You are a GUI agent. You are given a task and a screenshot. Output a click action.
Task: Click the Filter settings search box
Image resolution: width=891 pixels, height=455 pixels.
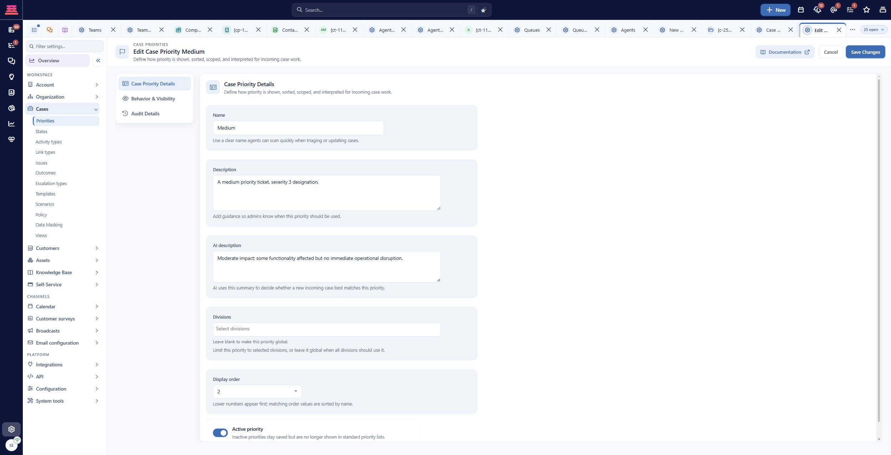pos(65,46)
